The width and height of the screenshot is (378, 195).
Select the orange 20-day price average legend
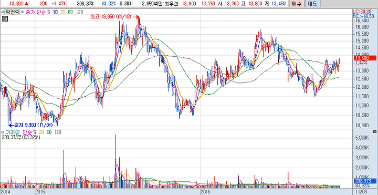pyautogui.click(x=63, y=12)
